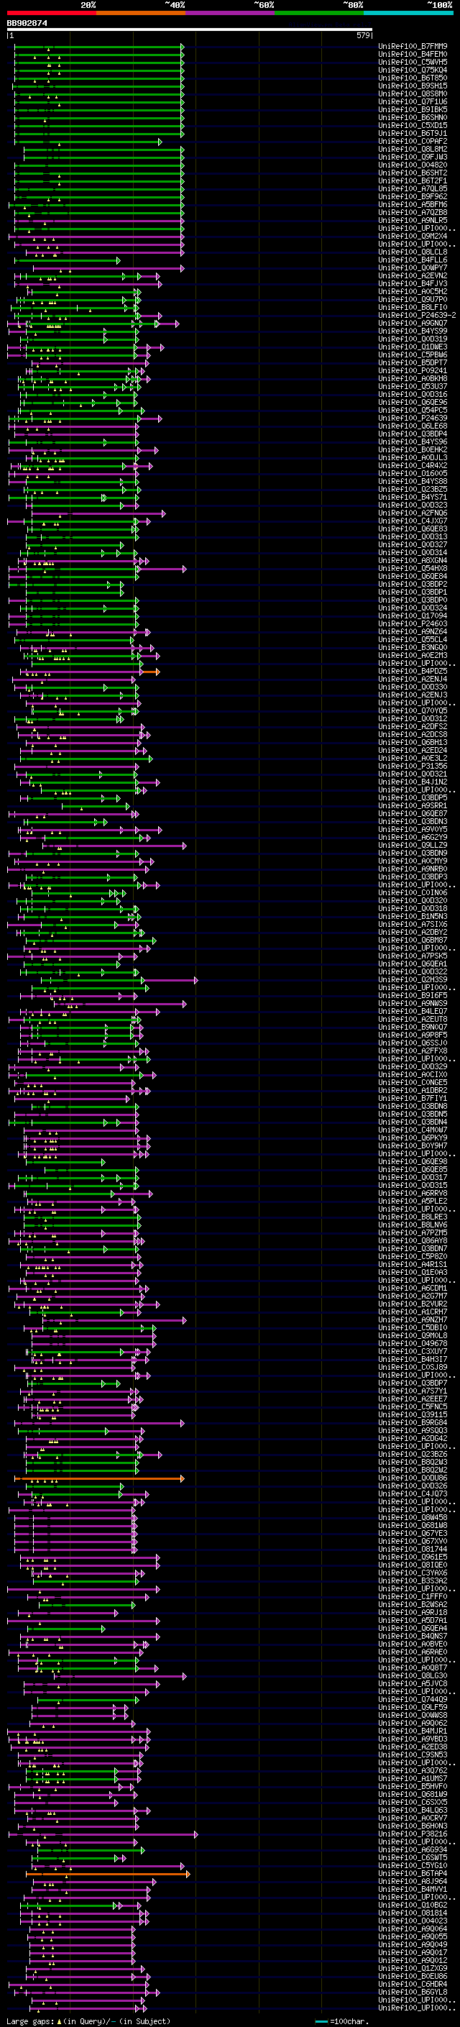Screen dimensions: 460x2027
Task: Click the white query sequence ruler bar
Action: pyautogui.click(x=190, y=30)
